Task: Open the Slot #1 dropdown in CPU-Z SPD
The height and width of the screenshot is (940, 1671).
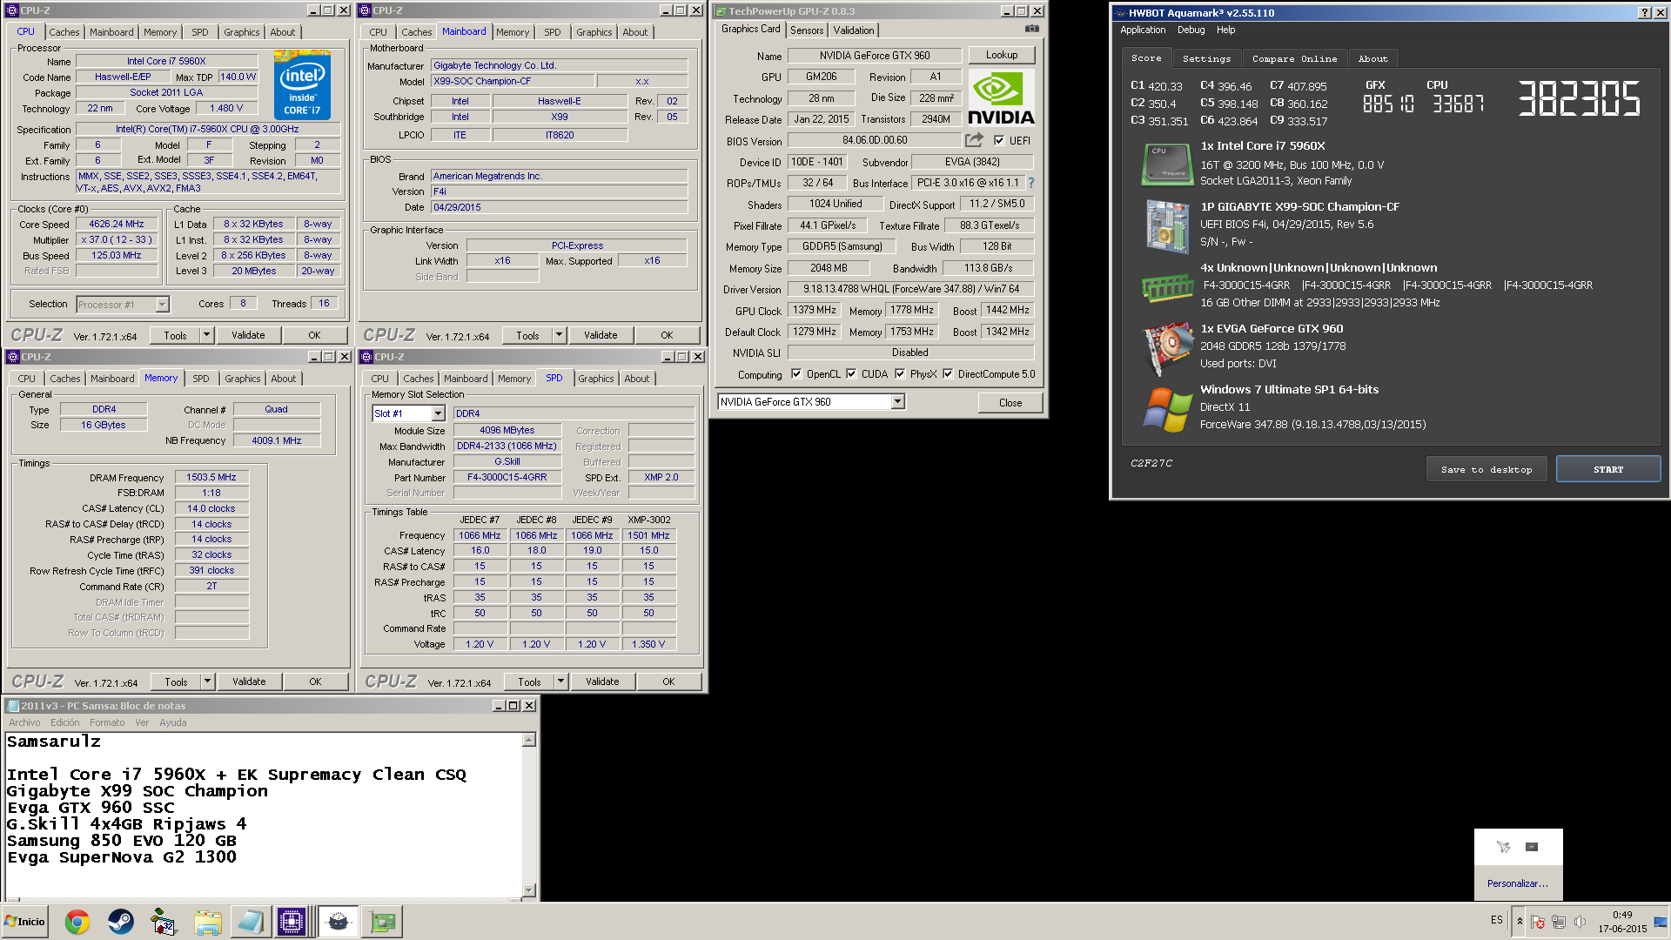Action: click(x=438, y=413)
